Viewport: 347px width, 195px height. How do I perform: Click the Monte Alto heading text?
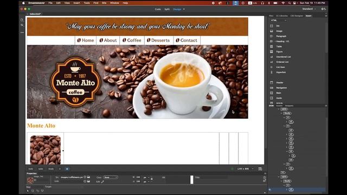coord(41,126)
